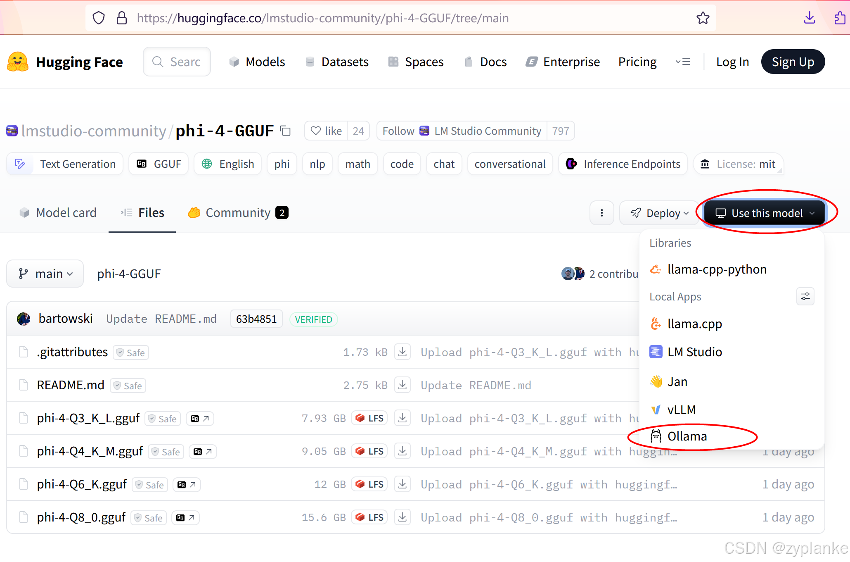Open Local Apps settings sliders icon
Screen dimensions: 850x562
[x=805, y=297]
